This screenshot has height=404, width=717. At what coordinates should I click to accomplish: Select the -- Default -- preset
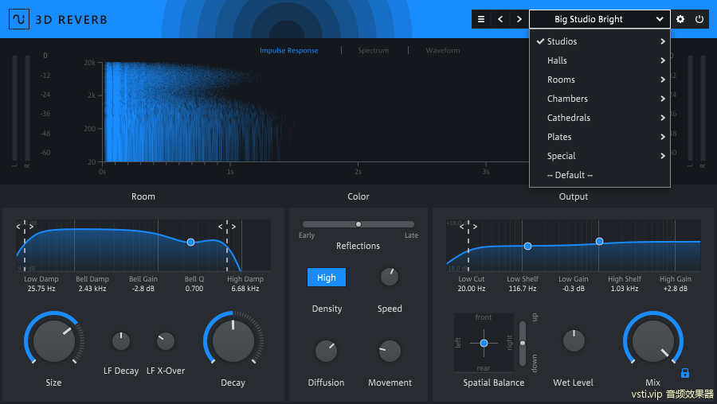(599, 175)
